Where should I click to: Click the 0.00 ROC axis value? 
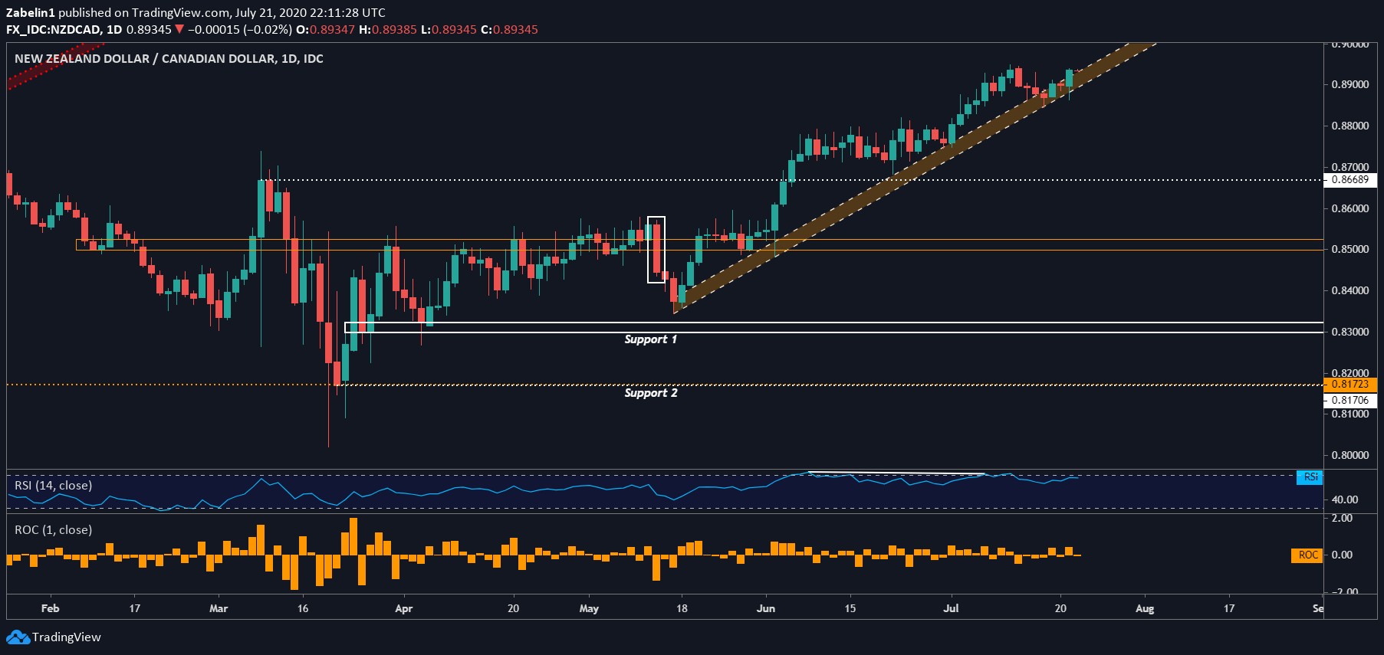point(1342,555)
